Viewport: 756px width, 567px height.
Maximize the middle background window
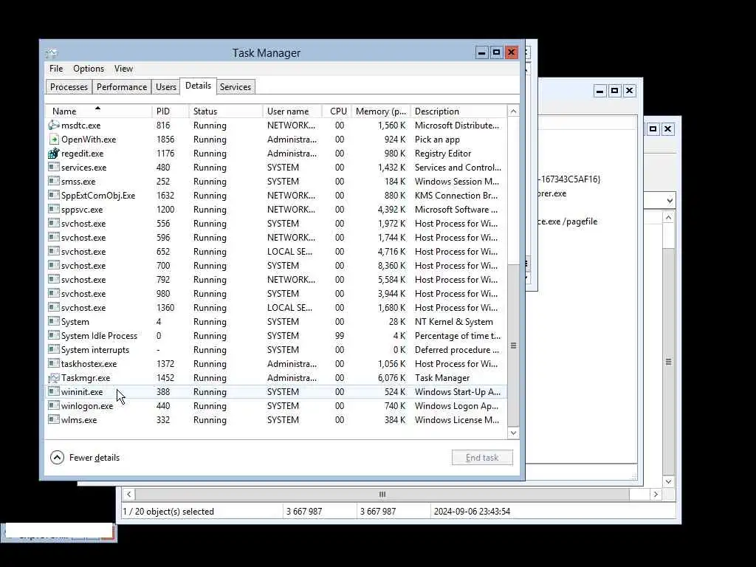tap(614, 91)
